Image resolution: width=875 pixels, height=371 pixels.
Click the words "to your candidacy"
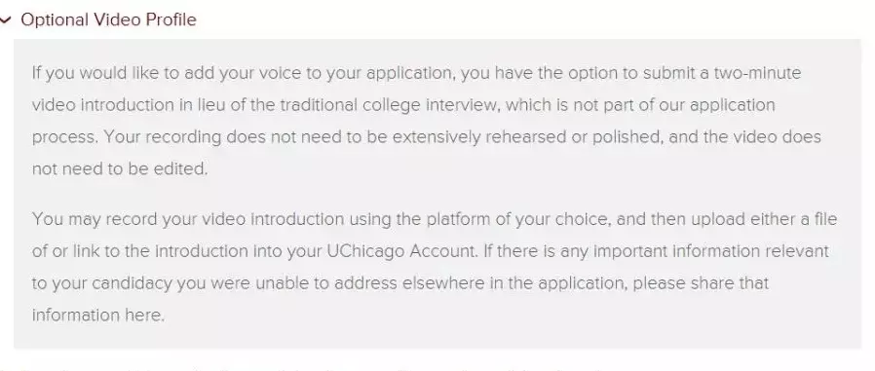tap(102, 283)
